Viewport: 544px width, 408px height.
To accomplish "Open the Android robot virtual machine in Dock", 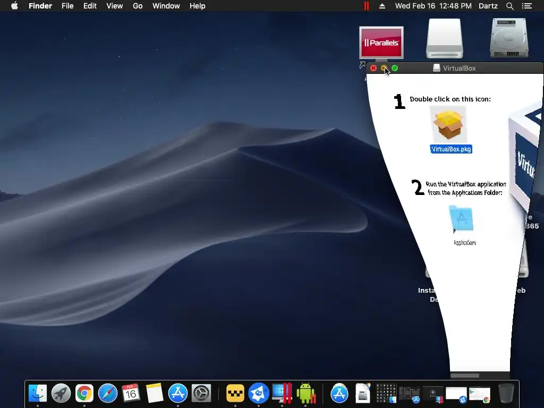I will pos(305,393).
